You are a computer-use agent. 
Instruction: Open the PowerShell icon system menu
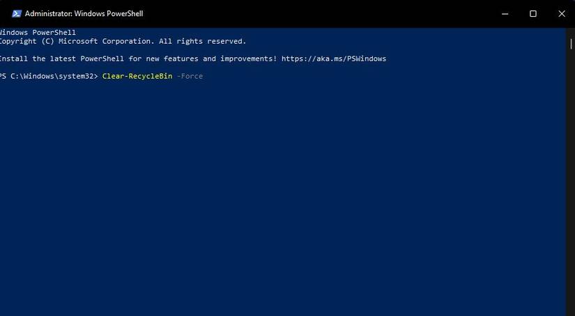pos(16,13)
